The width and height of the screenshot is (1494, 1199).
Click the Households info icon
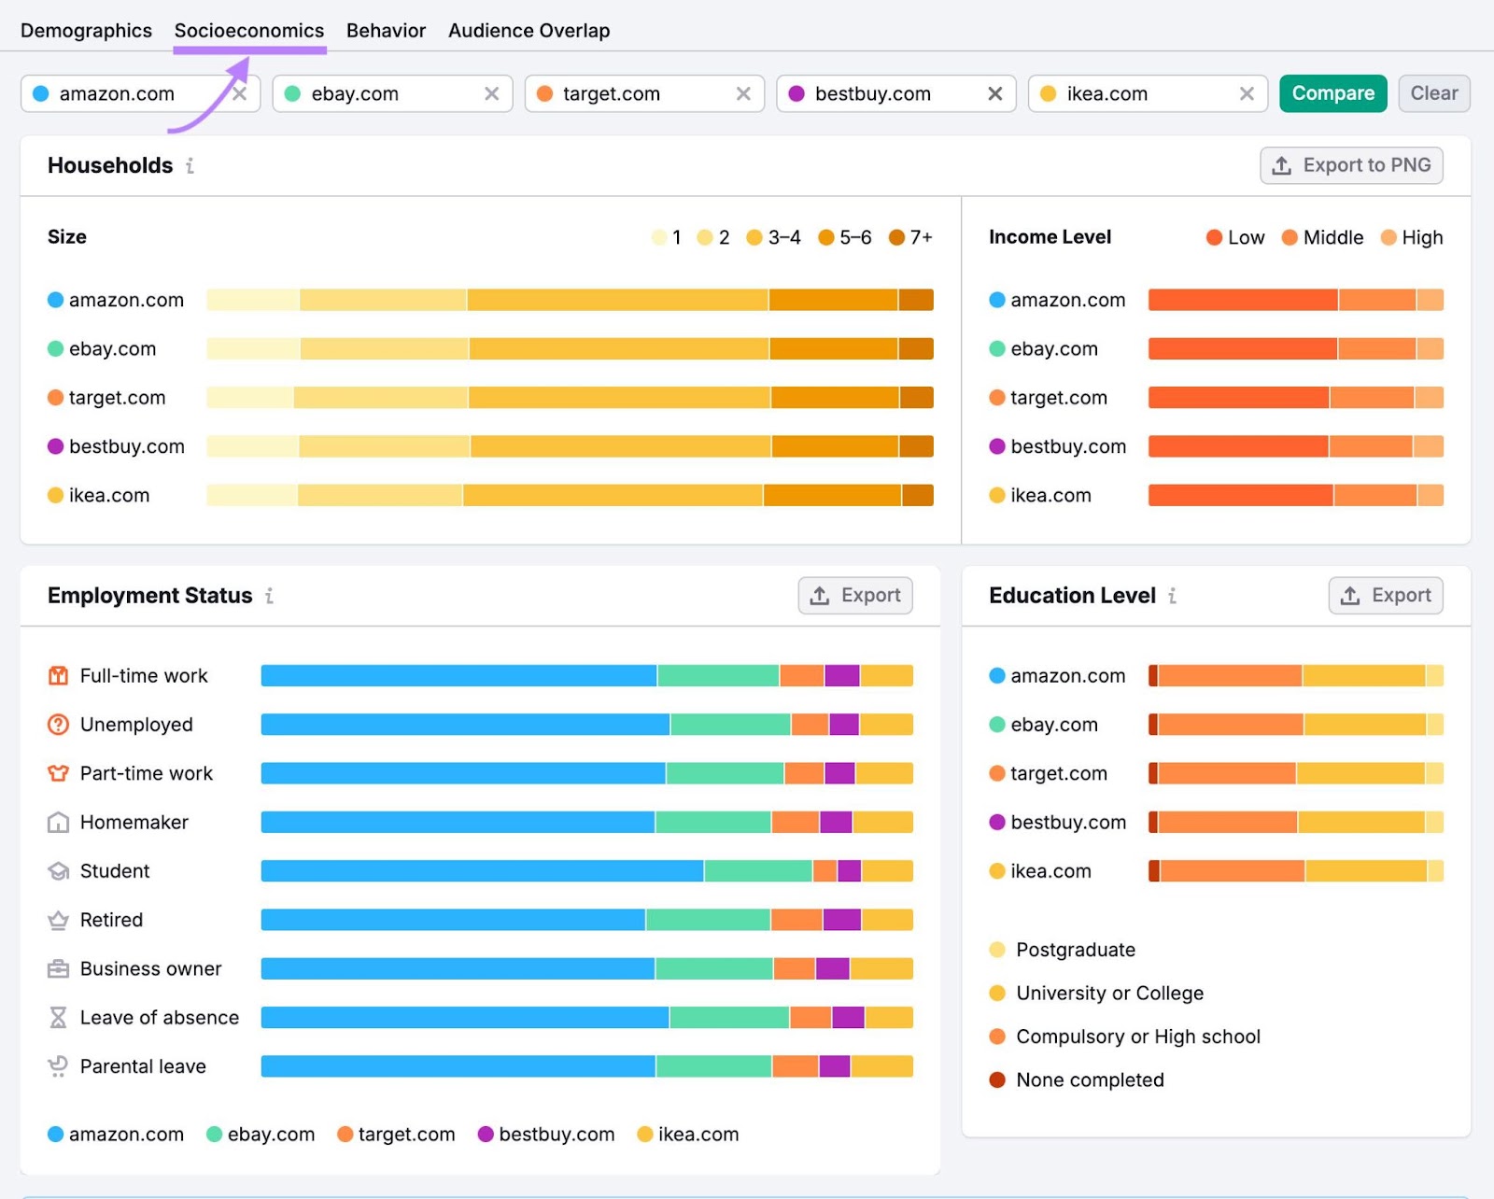190,165
